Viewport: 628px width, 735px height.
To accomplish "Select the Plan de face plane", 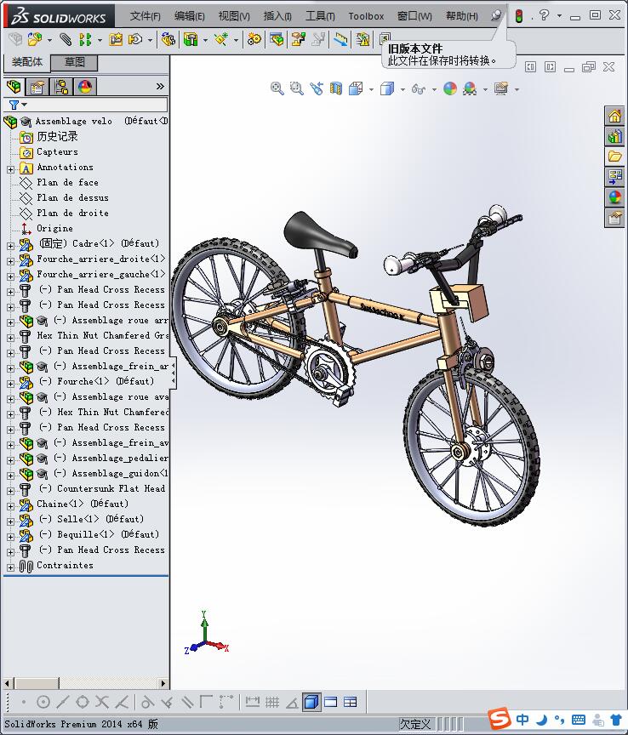I will click(67, 182).
